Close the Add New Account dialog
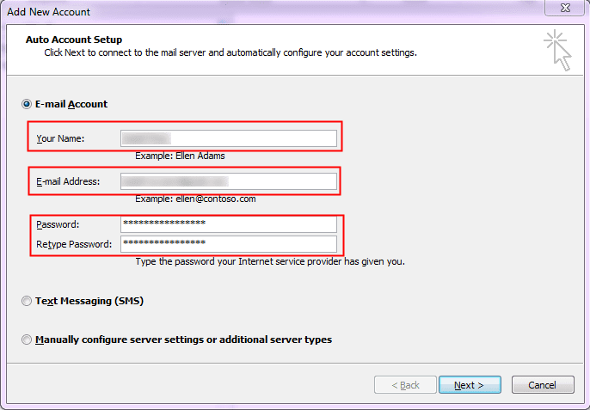The image size is (590, 410). coord(564,8)
